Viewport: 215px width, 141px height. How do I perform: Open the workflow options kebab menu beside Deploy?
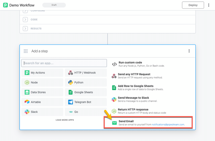click(x=209, y=5)
